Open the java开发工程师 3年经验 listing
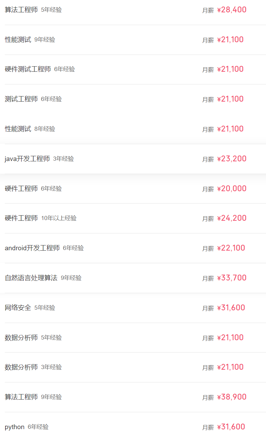Screen dimensions: 266x437 pyautogui.click(x=27, y=159)
